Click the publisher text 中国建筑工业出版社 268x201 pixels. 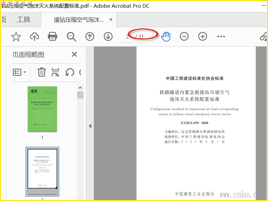tap(195, 194)
